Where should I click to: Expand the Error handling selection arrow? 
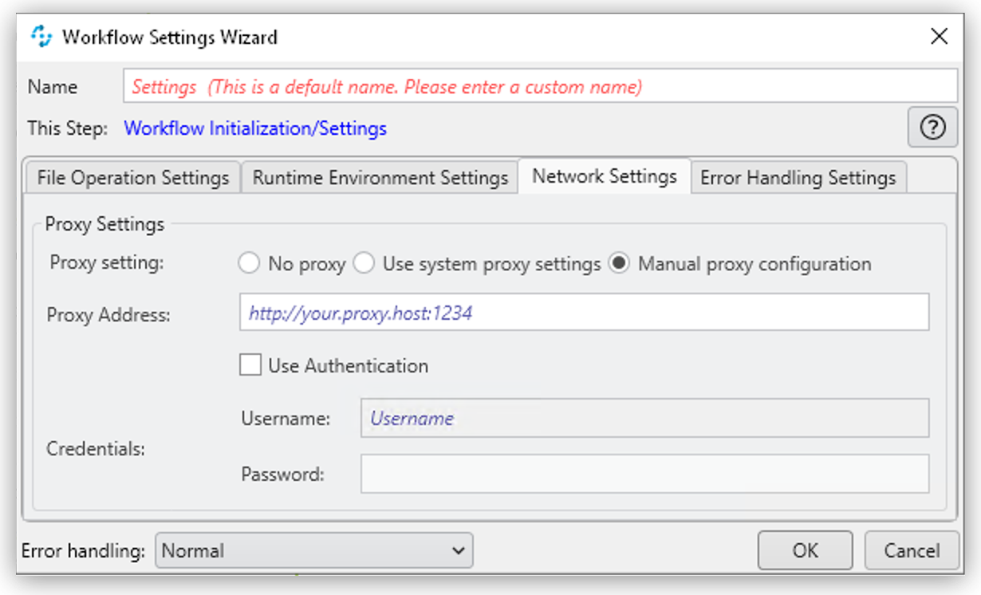[x=459, y=550]
